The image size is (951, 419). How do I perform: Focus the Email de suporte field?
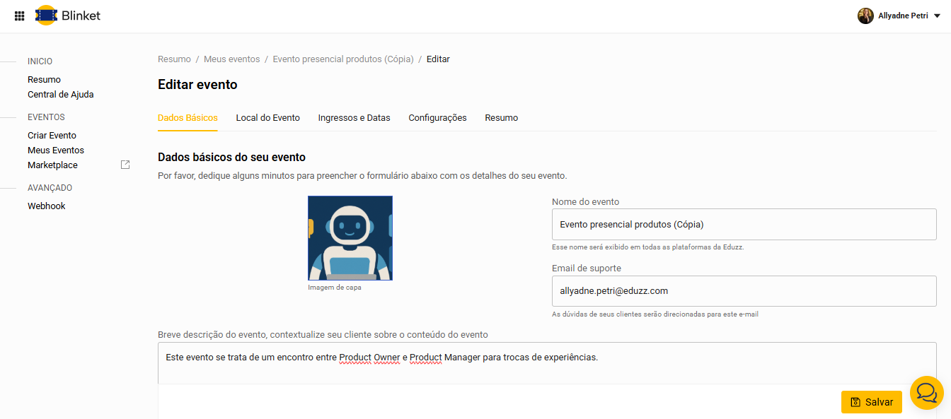point(744,290)
